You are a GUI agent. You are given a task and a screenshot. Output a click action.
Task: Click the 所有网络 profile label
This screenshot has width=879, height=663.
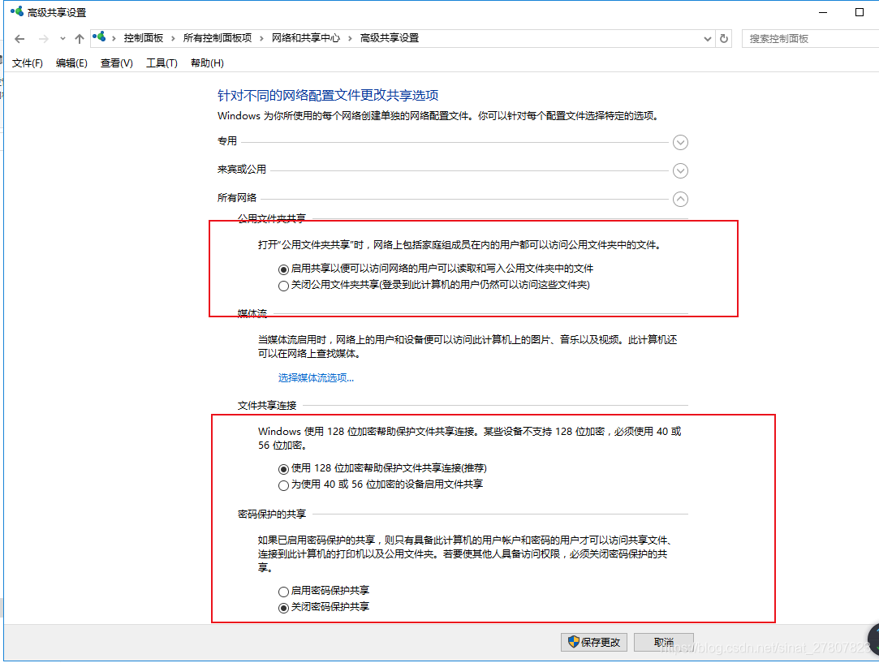point(237,197)
